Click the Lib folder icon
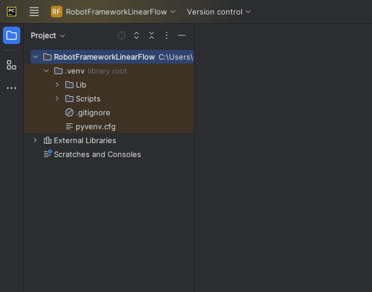The image size is (372, 292). tap(69, 85)
